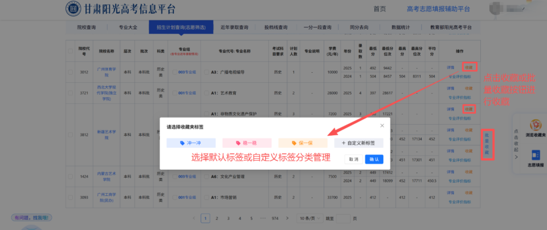This screenshot has width=547, height=230.
Task: Confirm the tag selection with 确认
Action: [374, 159]
